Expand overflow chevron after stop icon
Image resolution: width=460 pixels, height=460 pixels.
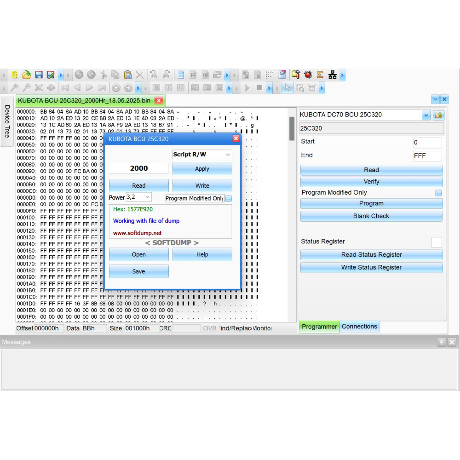pos(269,88)
